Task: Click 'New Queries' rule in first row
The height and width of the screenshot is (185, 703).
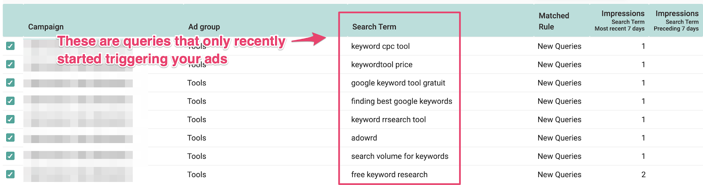Action: (559, 46)
